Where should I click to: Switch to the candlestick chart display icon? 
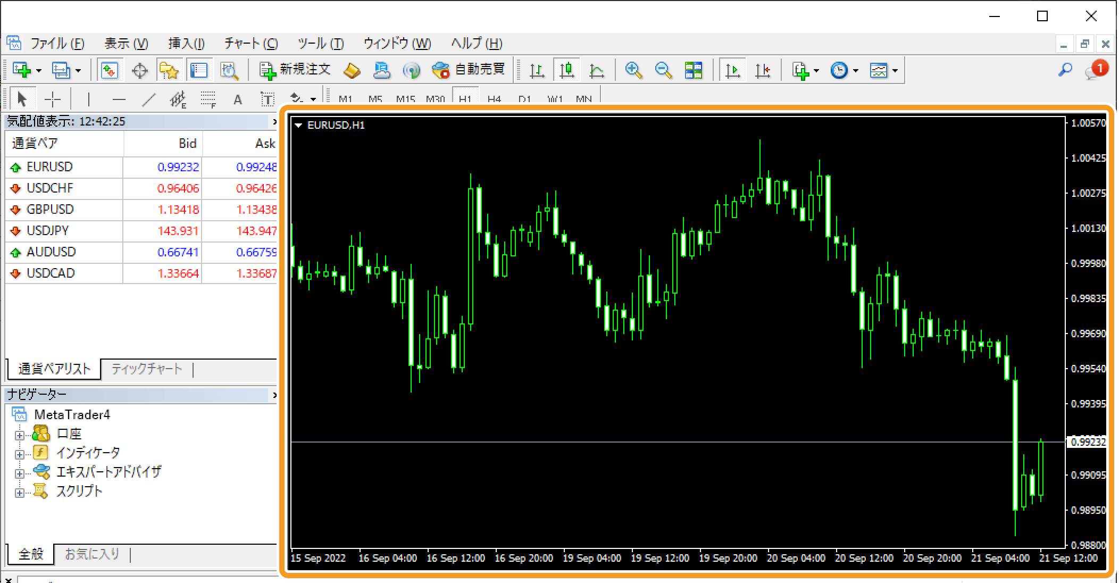click(x=567, y=70)
